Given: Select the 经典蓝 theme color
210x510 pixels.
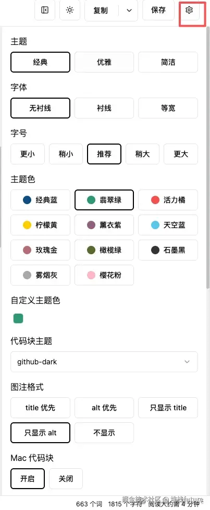Looking at the screenshot, I should (40, 200).
